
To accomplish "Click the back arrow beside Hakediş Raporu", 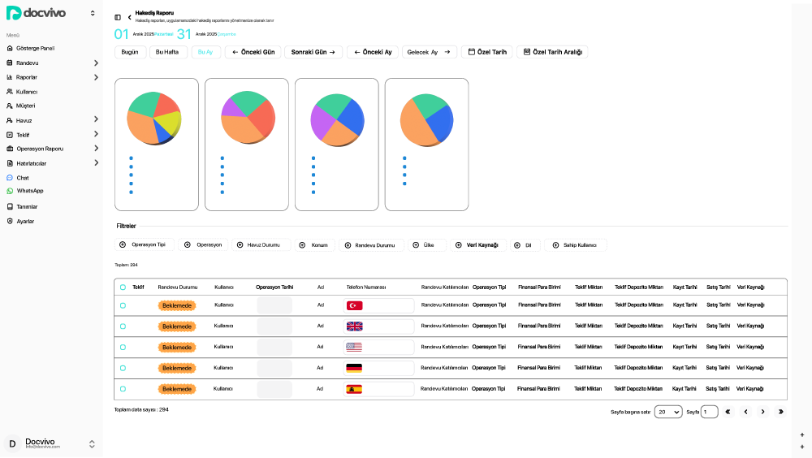I will 129,17.
